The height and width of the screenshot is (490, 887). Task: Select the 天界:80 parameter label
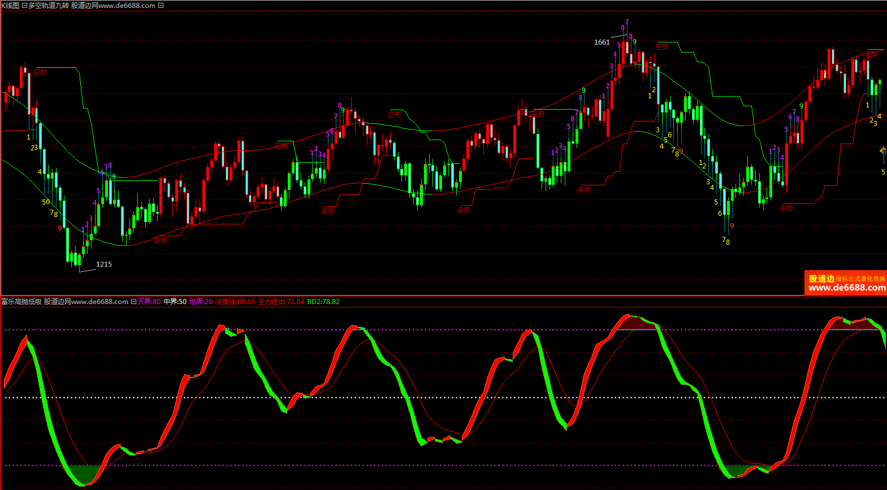149,302
